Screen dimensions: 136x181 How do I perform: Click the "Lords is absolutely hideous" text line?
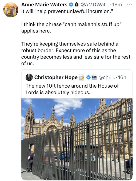(58, 92)
